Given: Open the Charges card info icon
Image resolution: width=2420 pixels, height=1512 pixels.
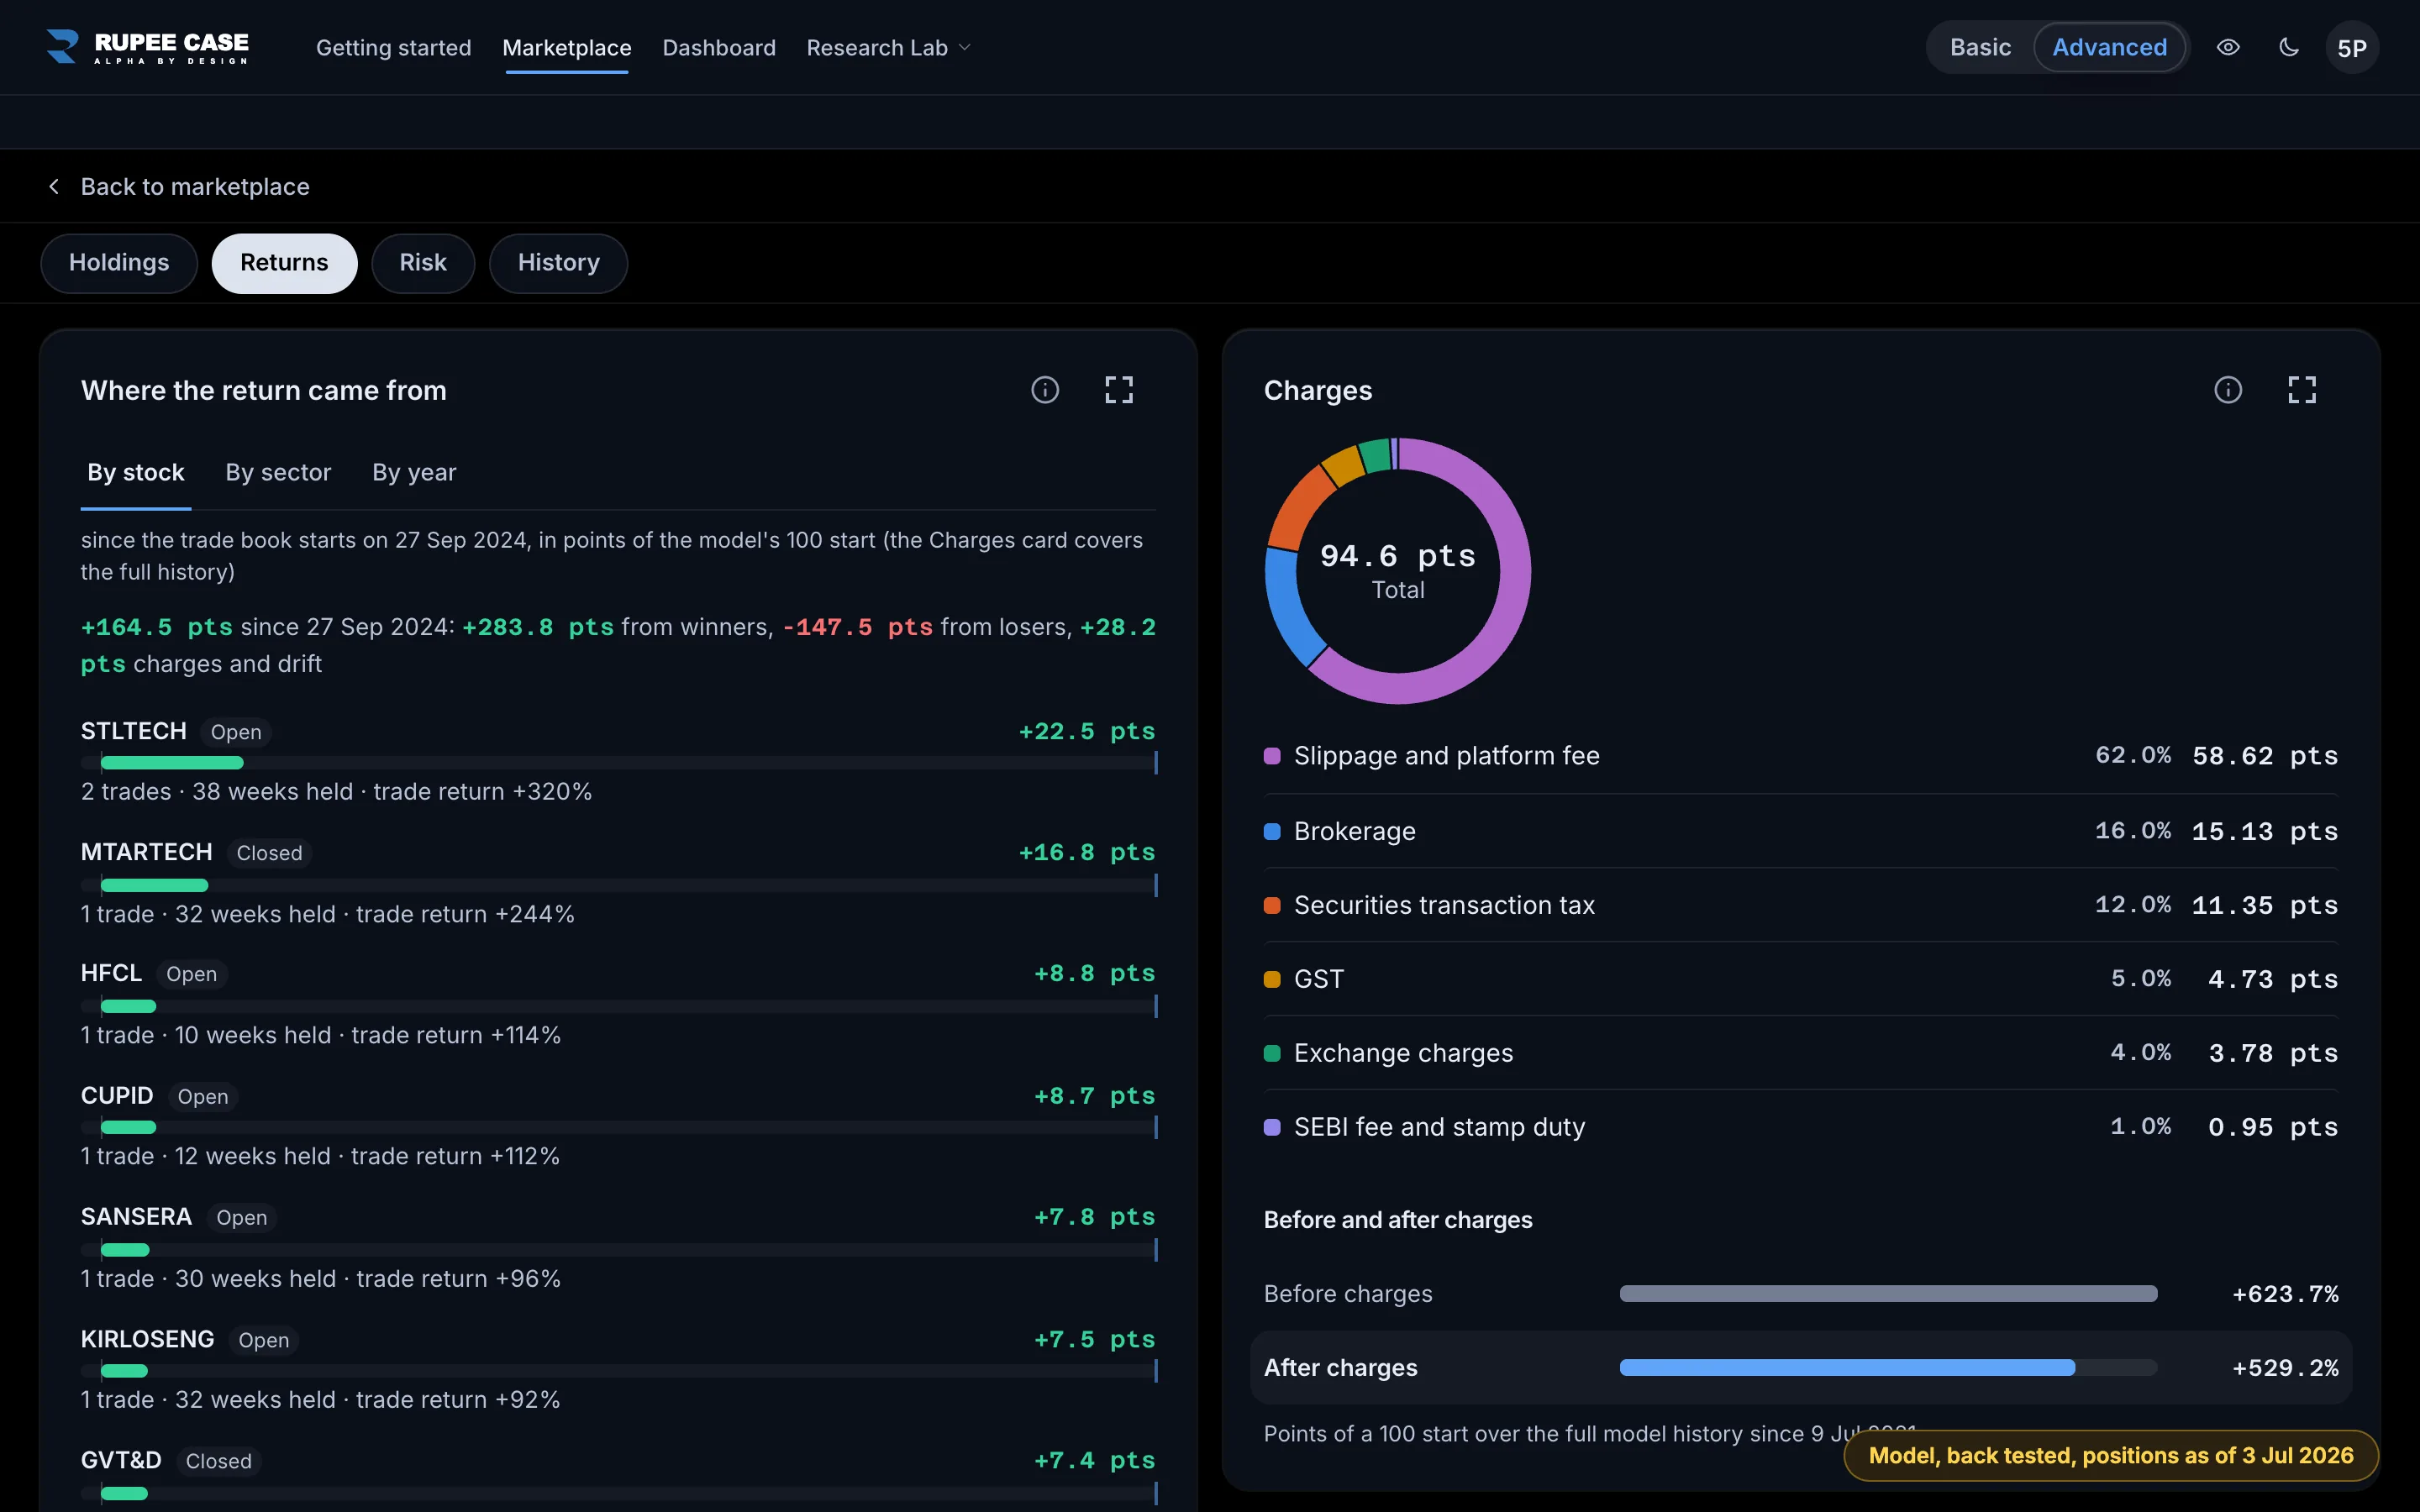Looking at the screenshot, I should click(2228, 390).
